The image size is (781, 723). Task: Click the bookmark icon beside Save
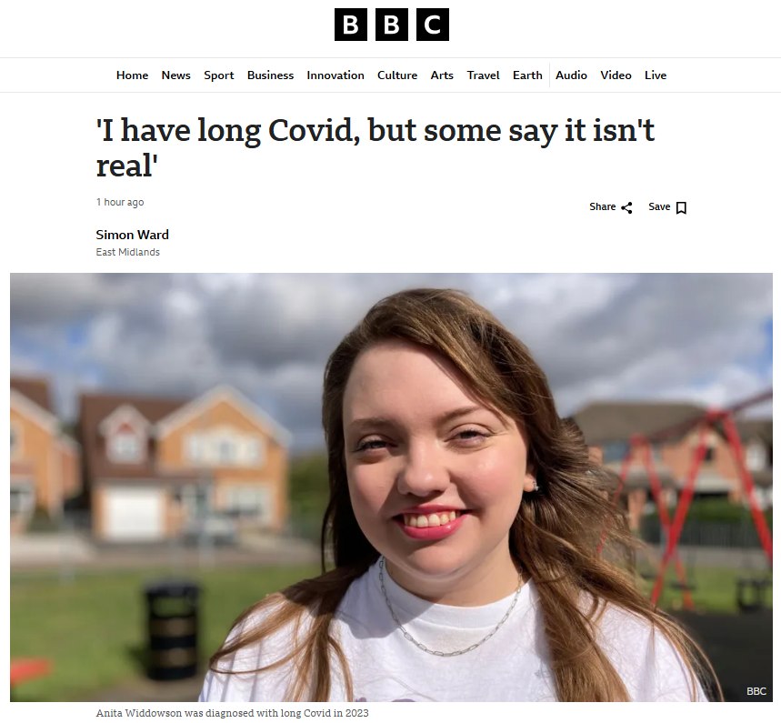[x=681, y=207]
